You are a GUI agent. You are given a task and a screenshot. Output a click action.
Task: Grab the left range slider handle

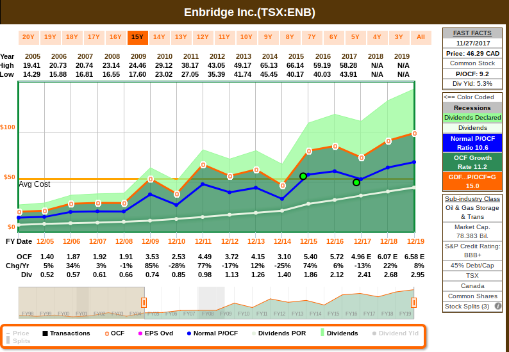144,303
